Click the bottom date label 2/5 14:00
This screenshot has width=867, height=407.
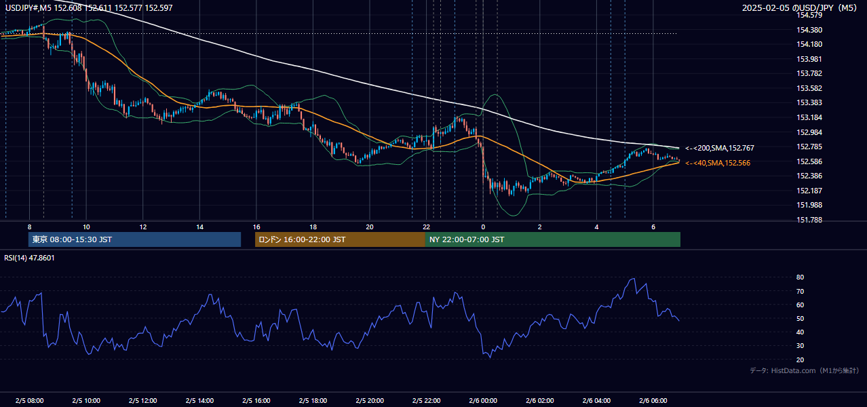point(199,400)
